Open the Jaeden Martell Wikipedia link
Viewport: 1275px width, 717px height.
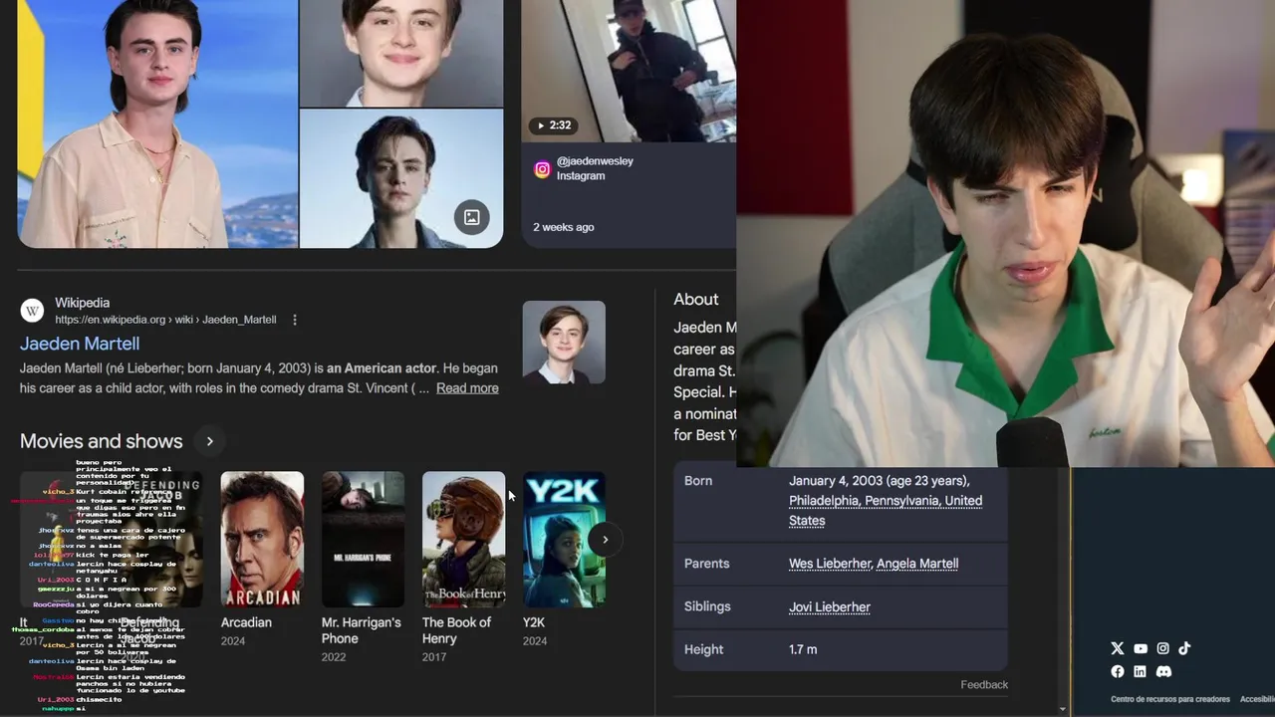(x=80, y=344)
